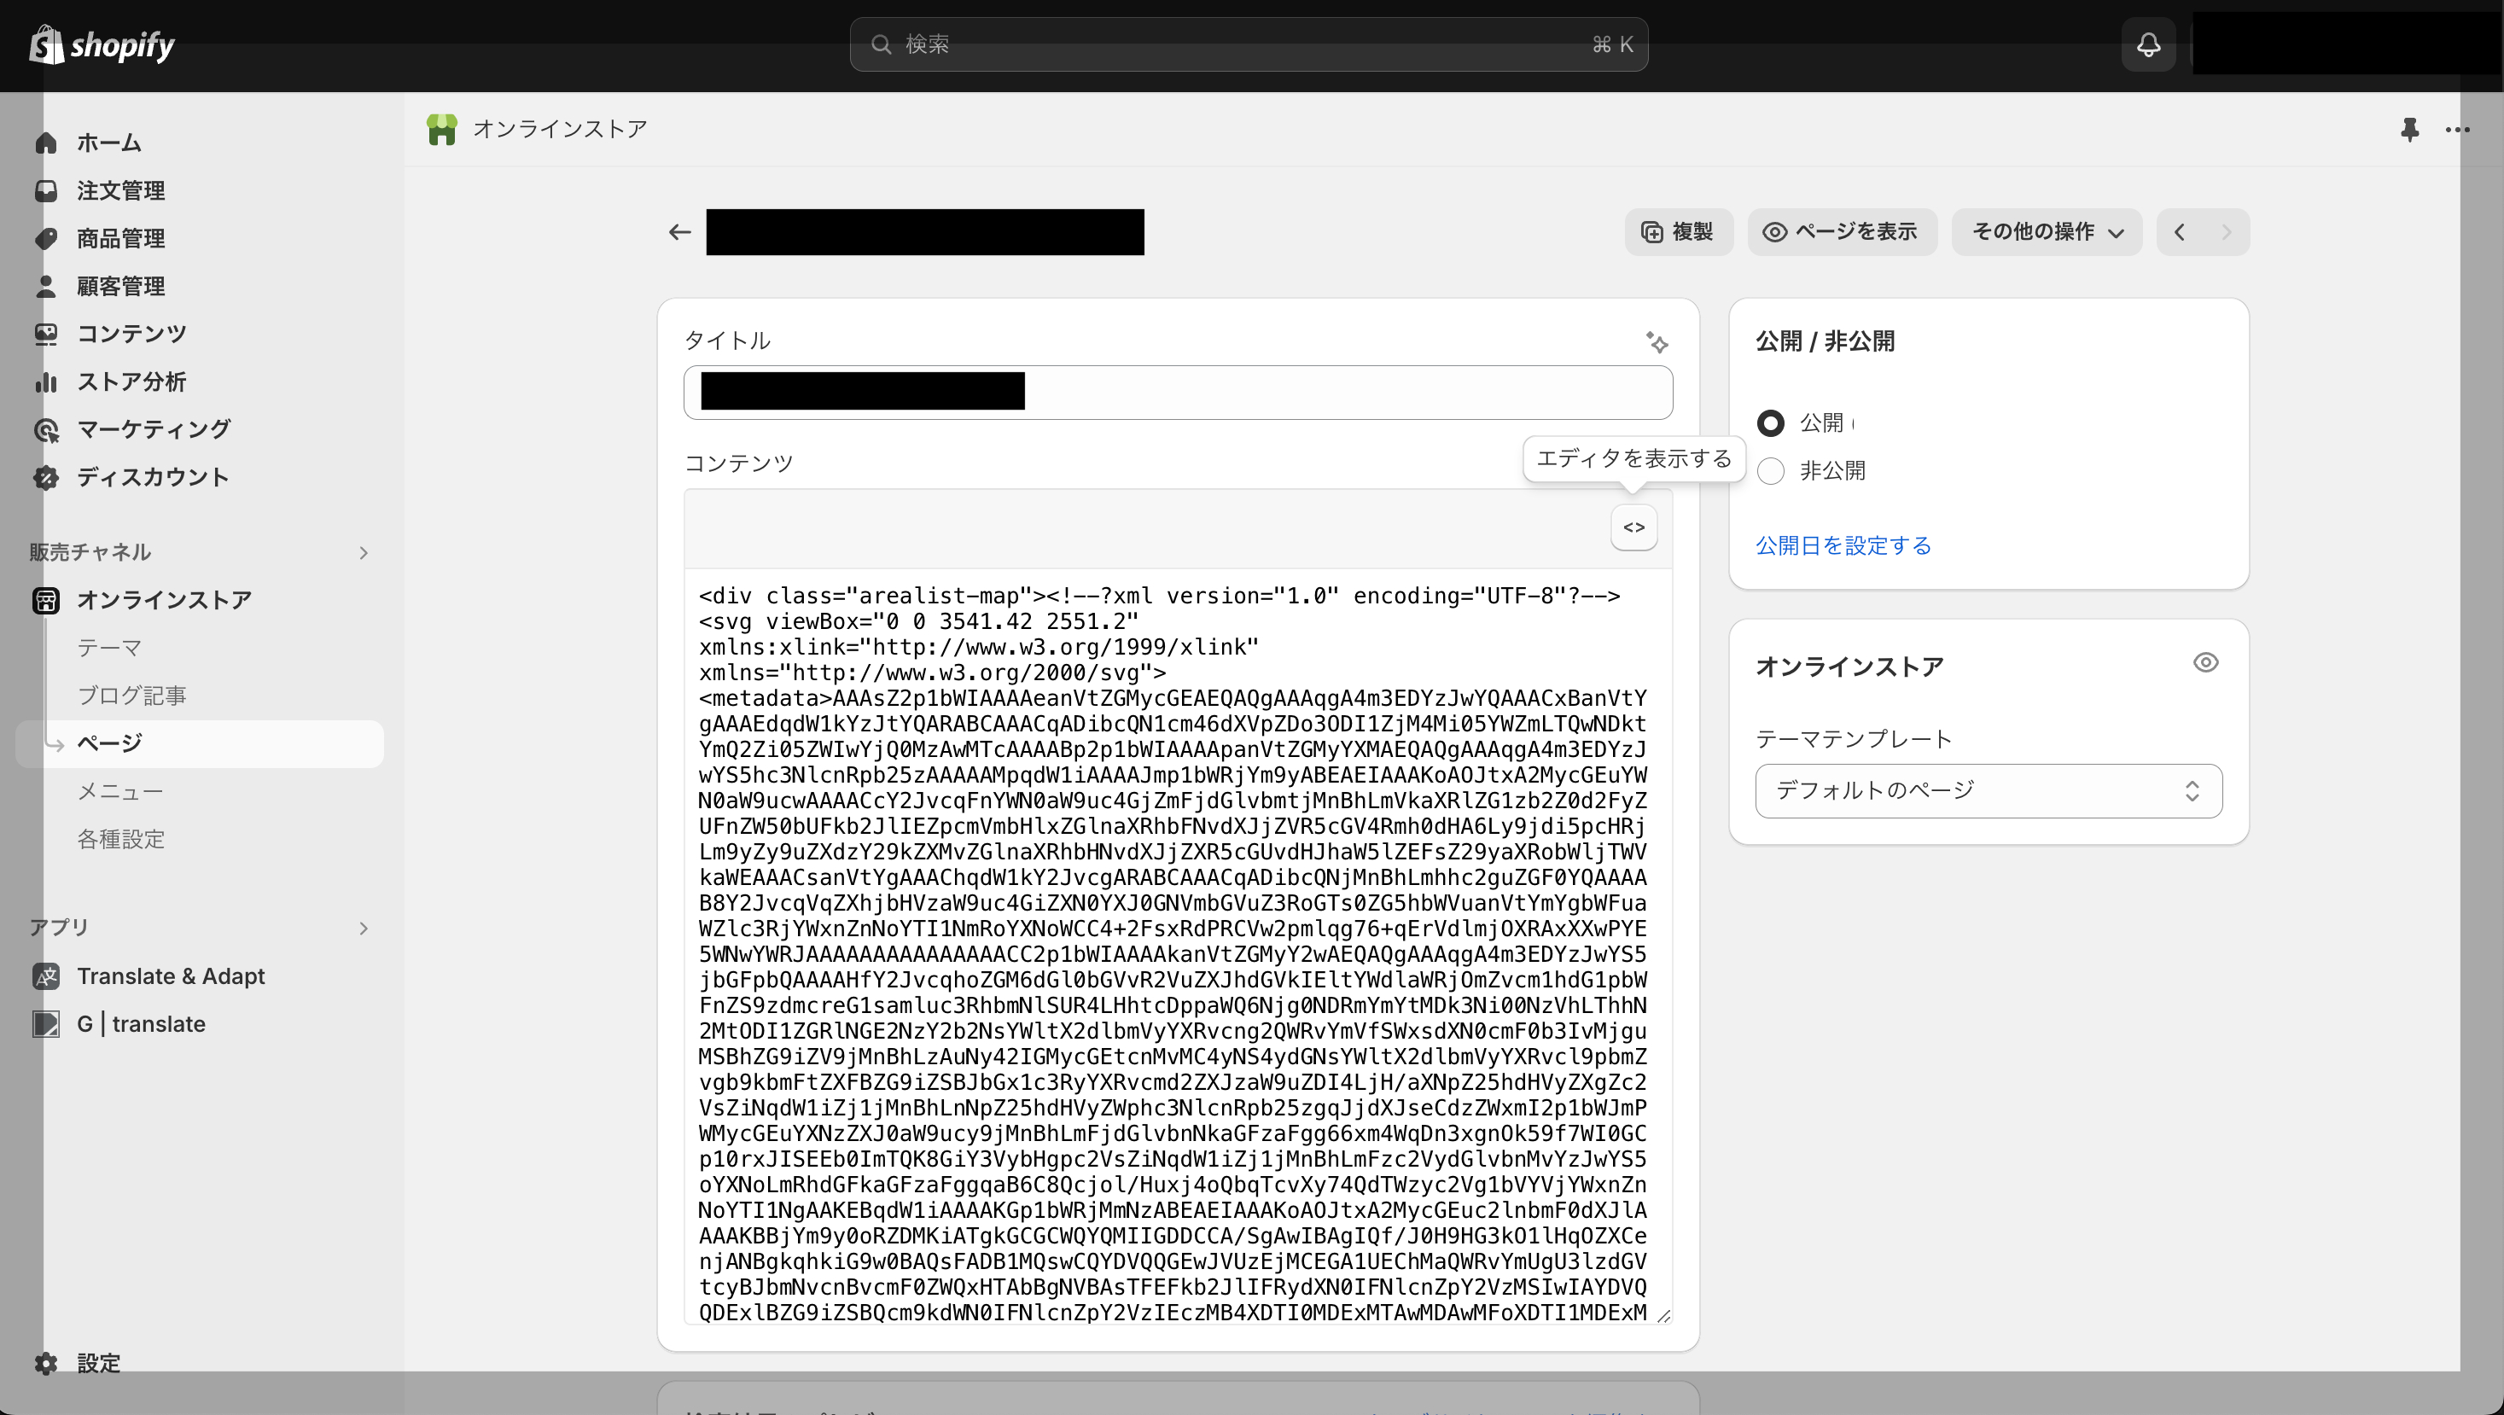Screen dimensions: 2504x1415
Task: Click the Translate & Adapt app icon
Action: pos(46,975)
